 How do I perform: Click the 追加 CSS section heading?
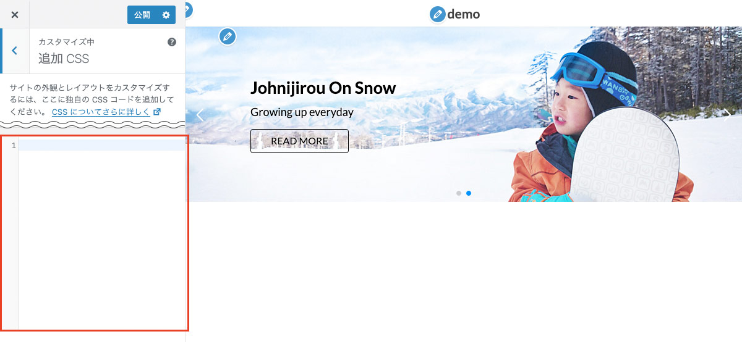pos(64,59)
